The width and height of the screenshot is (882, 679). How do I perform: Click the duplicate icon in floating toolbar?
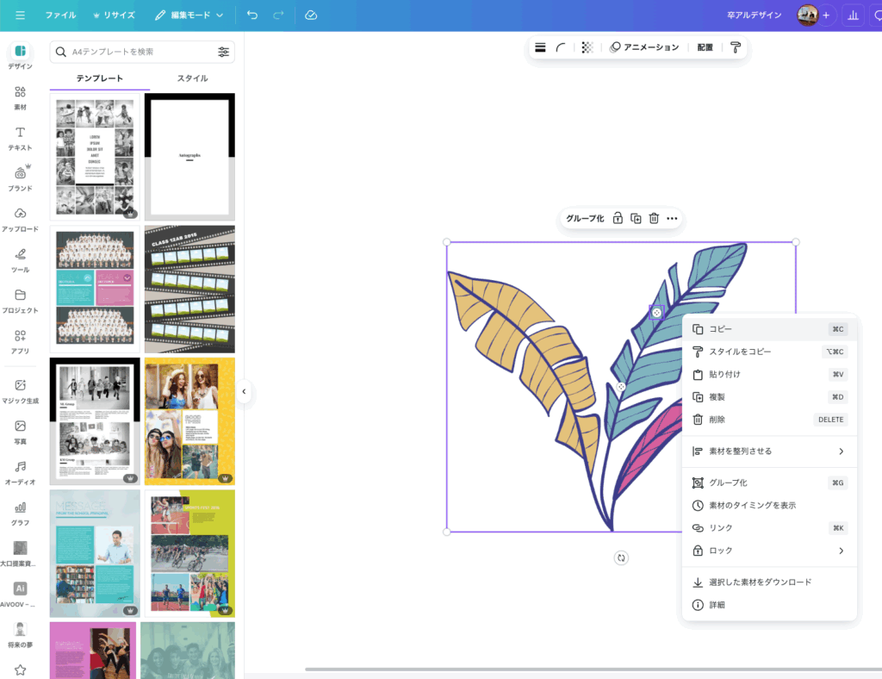pos(636,219)
